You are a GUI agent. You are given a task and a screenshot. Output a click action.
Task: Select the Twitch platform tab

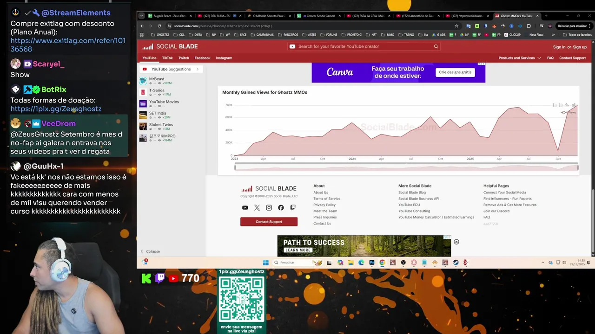click(x=184, y=58)
